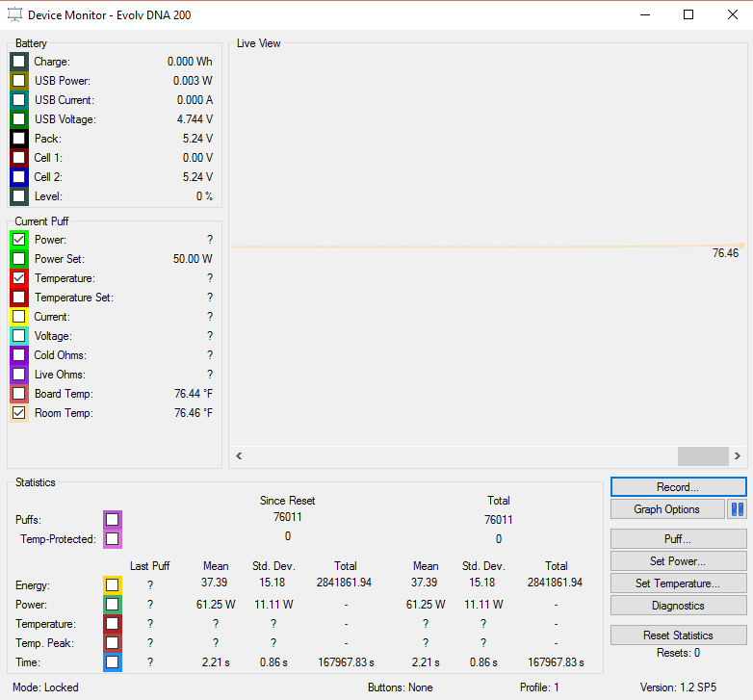Enable the Puffs statistics checkbox
The width and height of the screenshot is (753, 700).
[113, 520]
